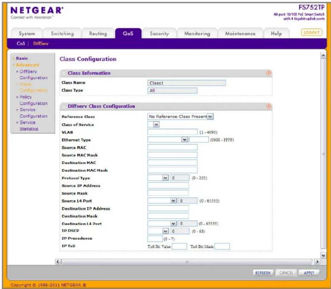Open Service Configuration in the sidebar
The width and height of the screenshot is (331, 289).
(33, 113)
